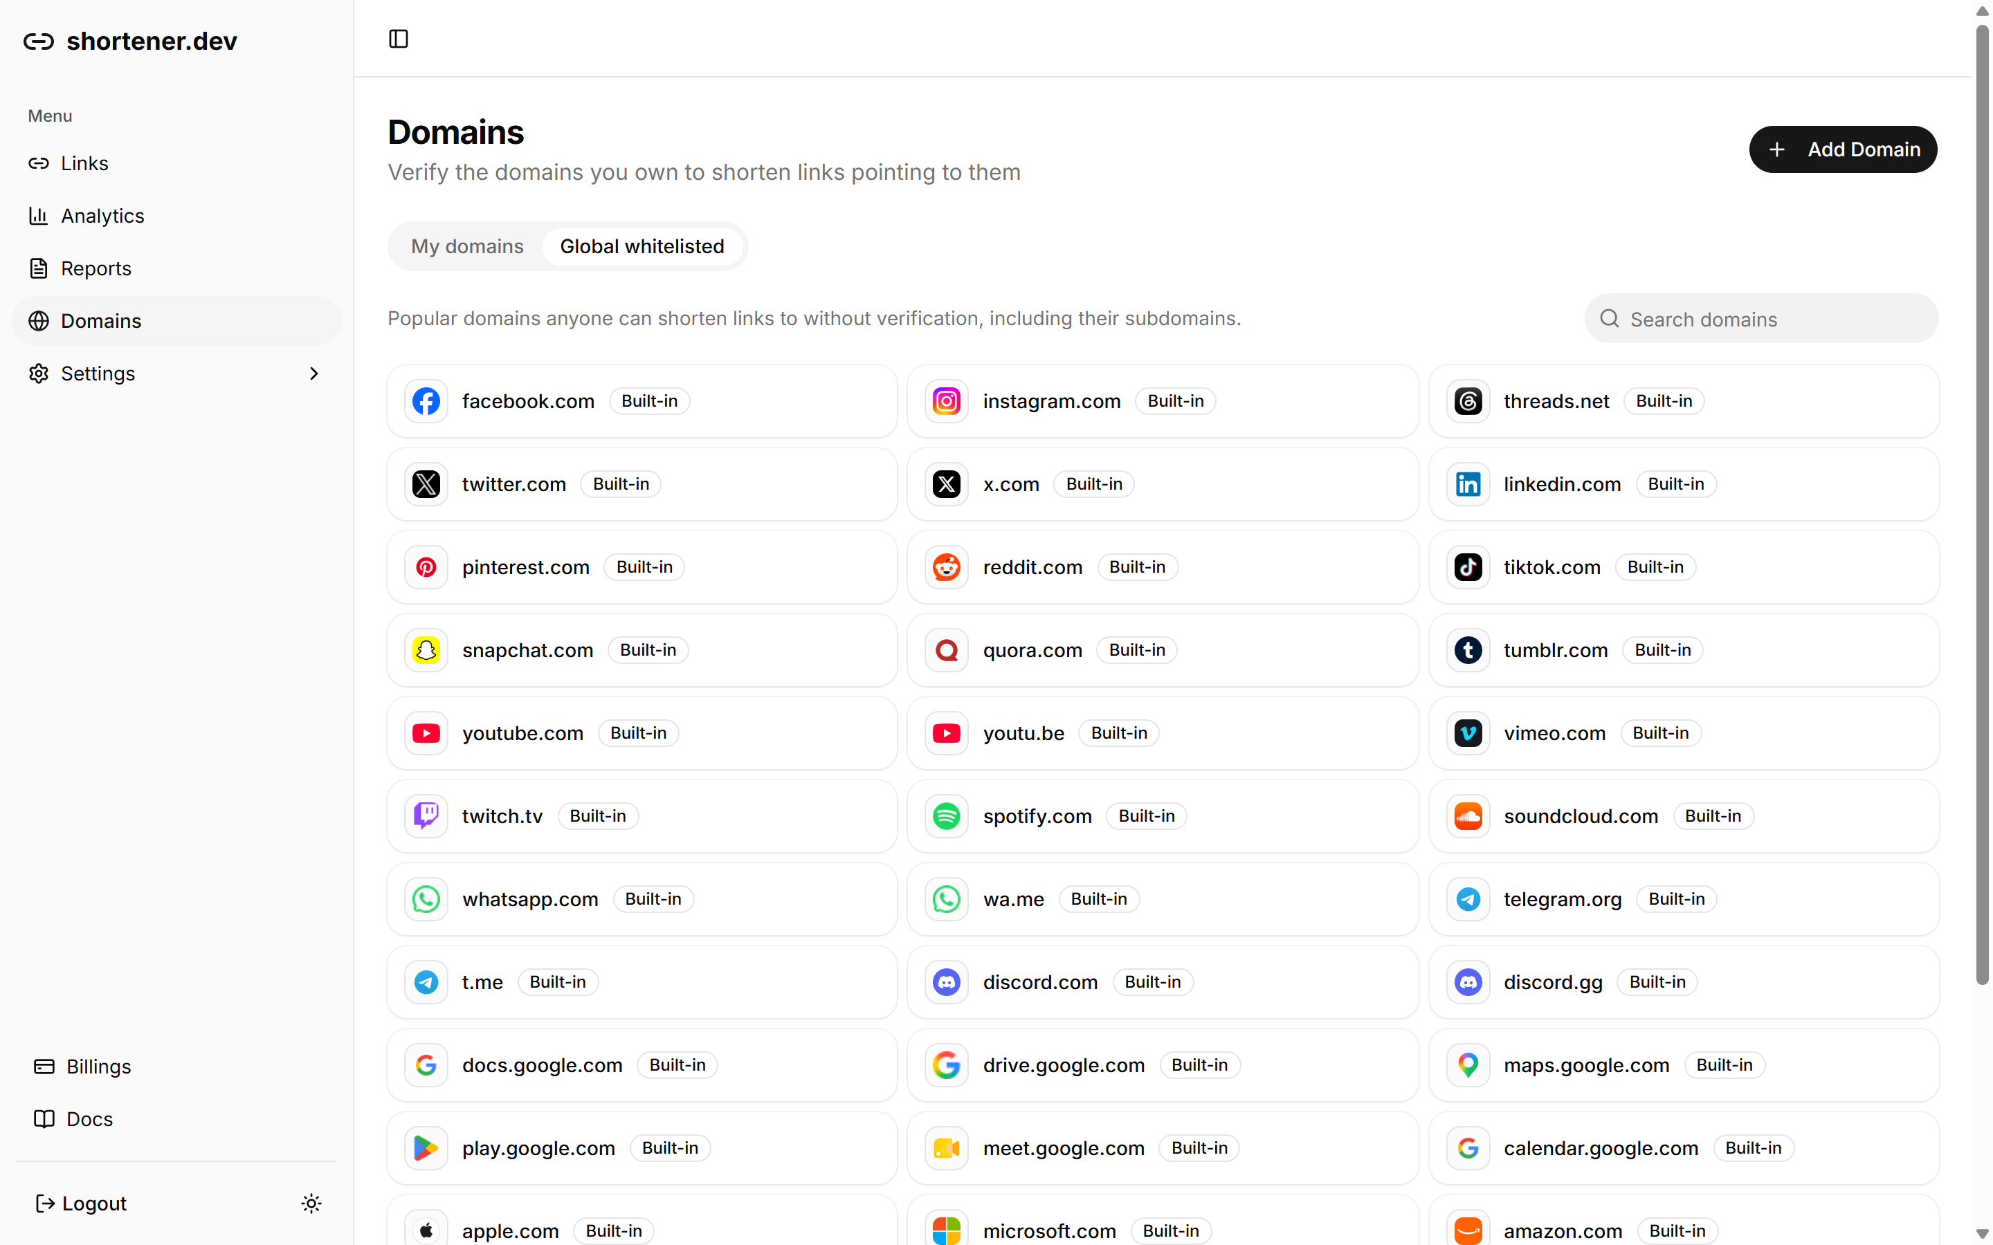Click the Snapchat ghost icon
This screenshot has height=1245, width=1993.
click(426, 650)
